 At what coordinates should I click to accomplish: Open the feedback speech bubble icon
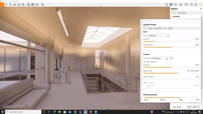pos(186,4)
